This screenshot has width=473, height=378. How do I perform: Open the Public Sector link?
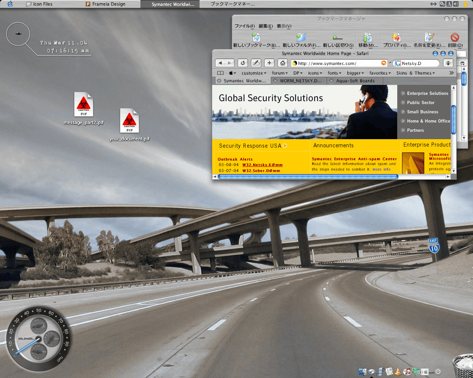(x=421, y=103)
